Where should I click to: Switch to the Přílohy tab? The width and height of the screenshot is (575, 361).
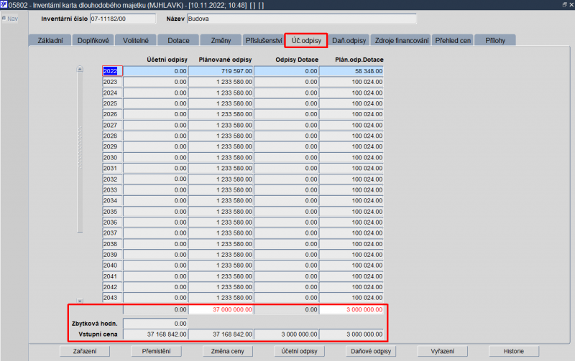coord(494,40)
